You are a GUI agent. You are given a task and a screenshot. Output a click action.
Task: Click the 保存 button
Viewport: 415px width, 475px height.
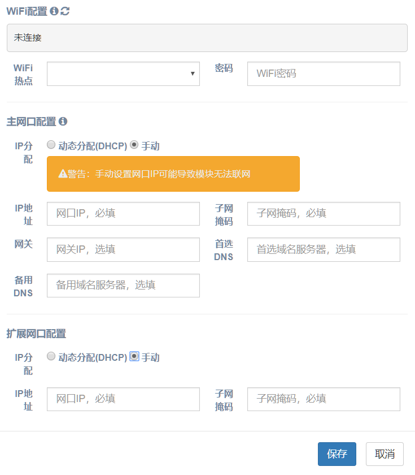point(337,454)
